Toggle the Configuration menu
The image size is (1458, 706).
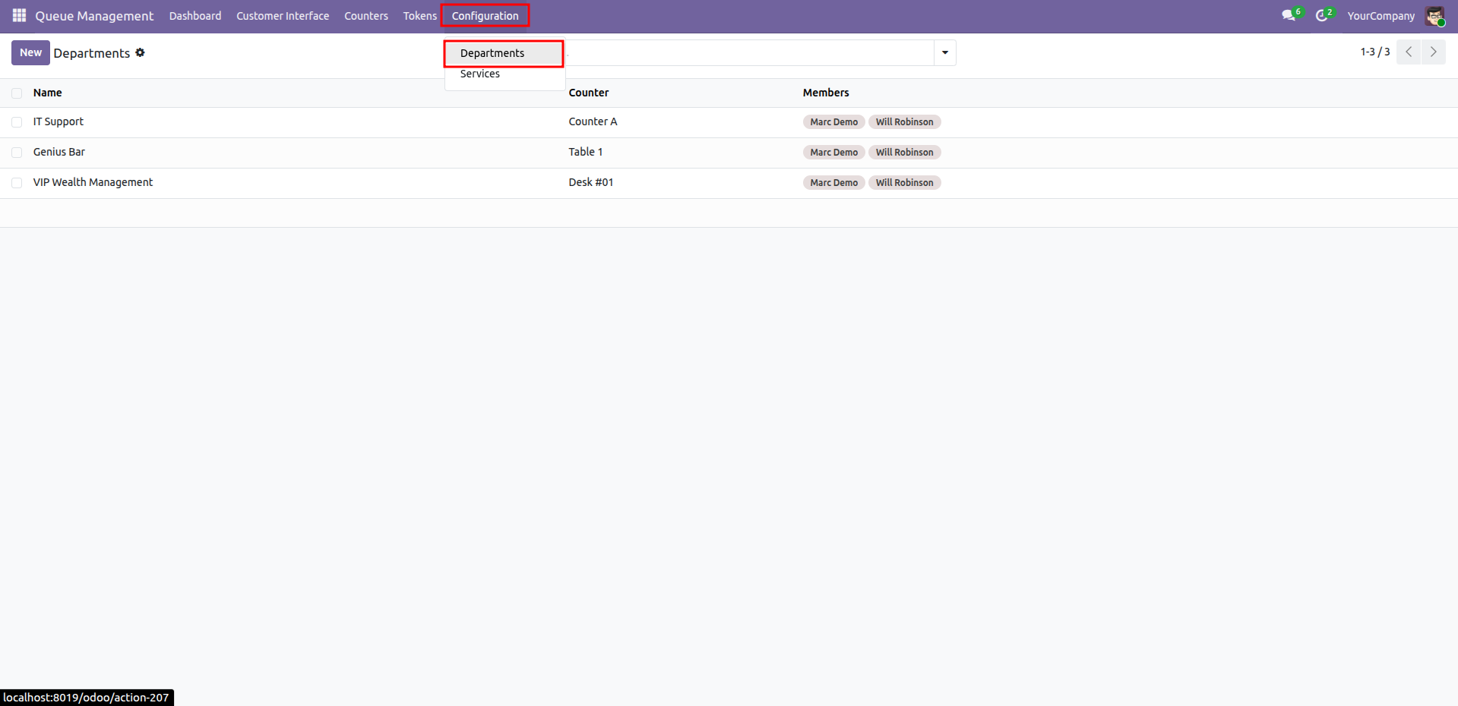tap(485, 16)
